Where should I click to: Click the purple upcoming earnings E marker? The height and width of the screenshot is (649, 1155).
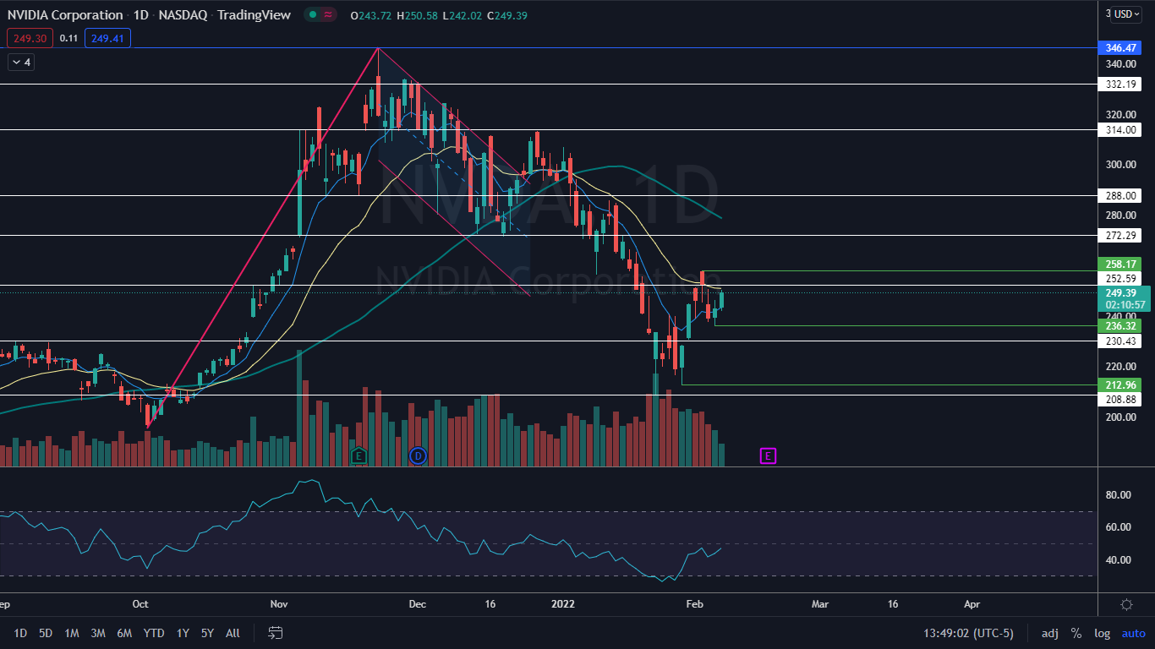(x=768, y=456)
